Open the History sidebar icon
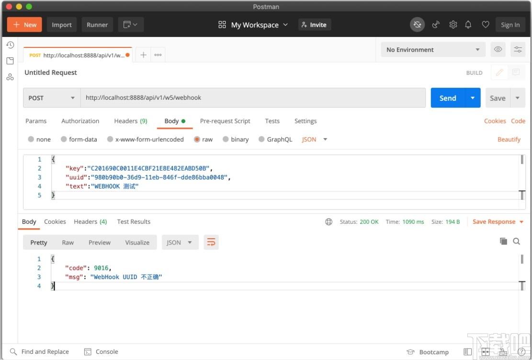The height and width of the screenshot is (360, 532). pos(10,45)
